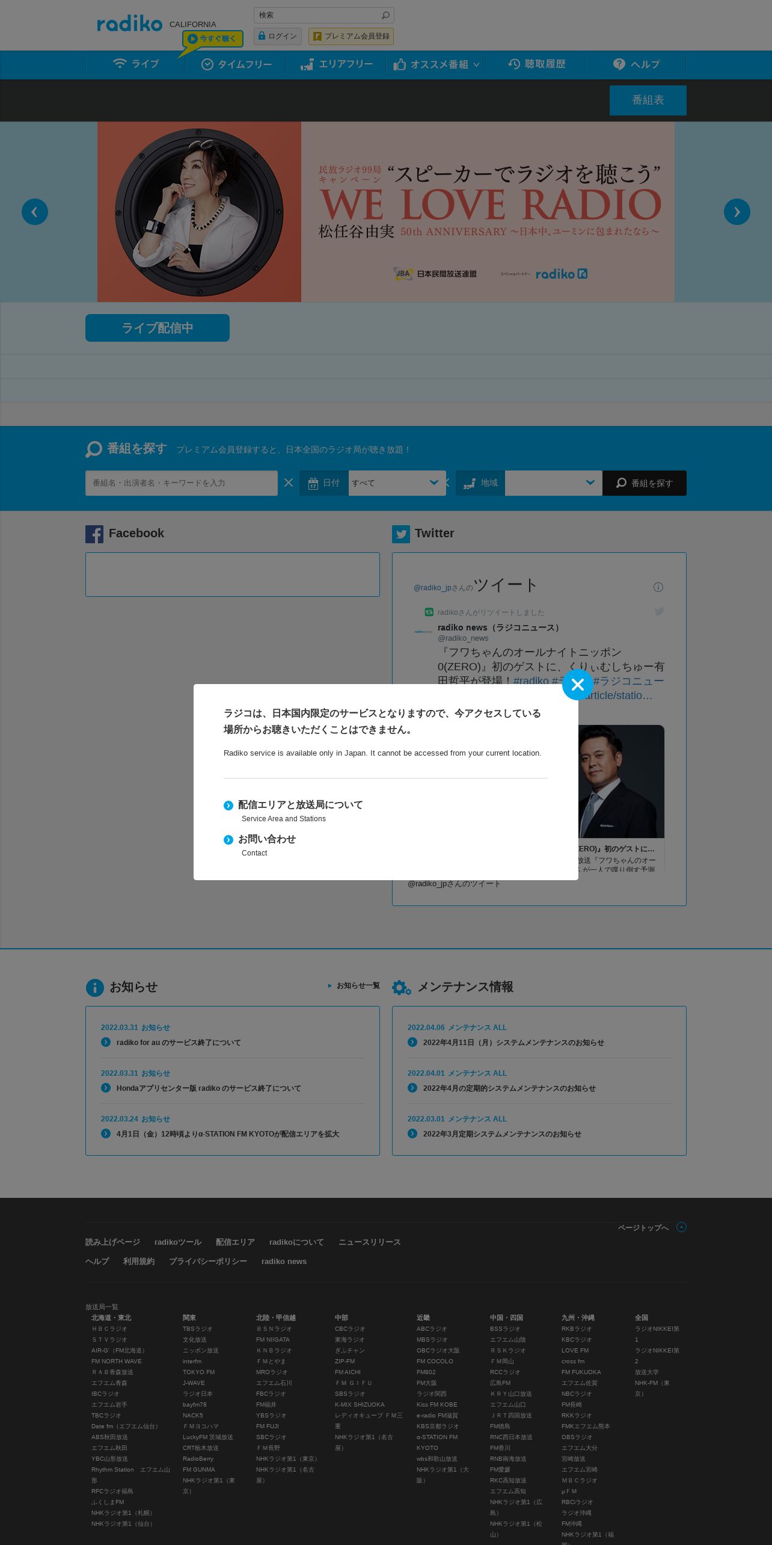Click the LOVE FM station link
This screenshot has width=772, height=1545.
[575, 1350]
